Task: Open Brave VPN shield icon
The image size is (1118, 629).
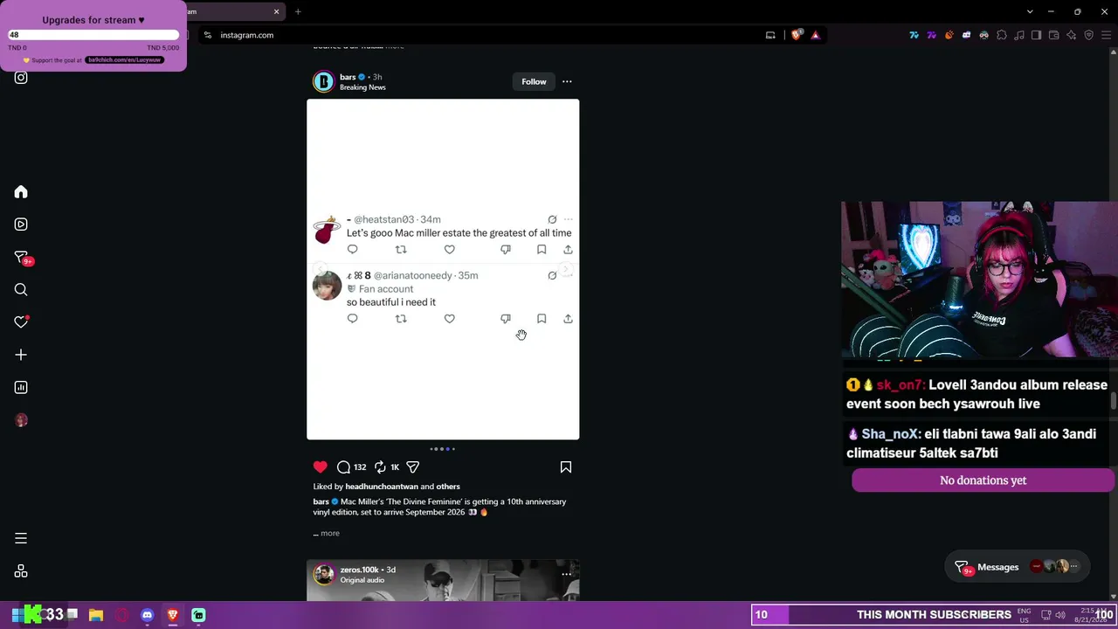Action: pos(1088,35)
